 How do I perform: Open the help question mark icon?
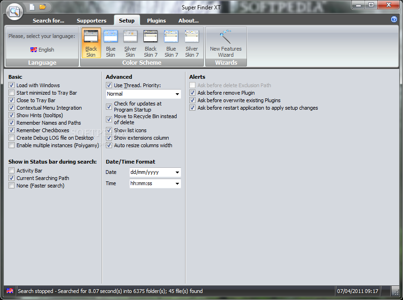pyautogui.click(x=394, y=19)
